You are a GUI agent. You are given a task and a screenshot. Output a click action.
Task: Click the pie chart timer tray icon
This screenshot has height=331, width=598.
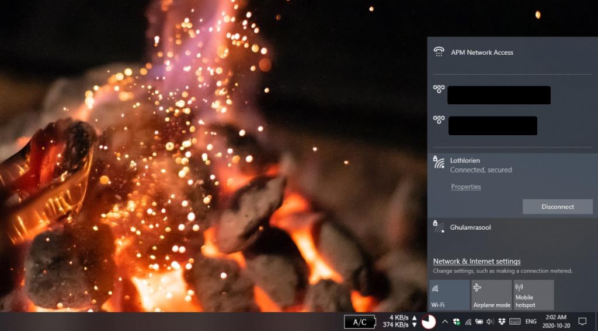click(x=429, y=322)
